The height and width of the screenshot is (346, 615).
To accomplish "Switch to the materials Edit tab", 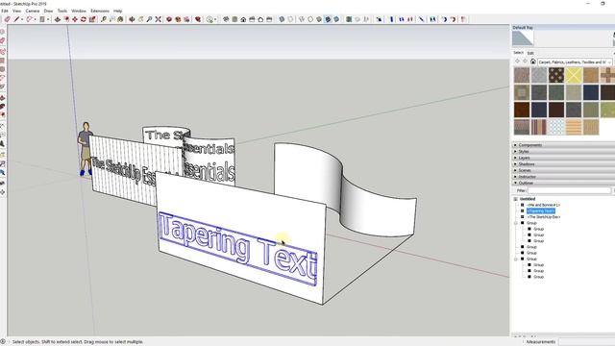I will (530, 53).
